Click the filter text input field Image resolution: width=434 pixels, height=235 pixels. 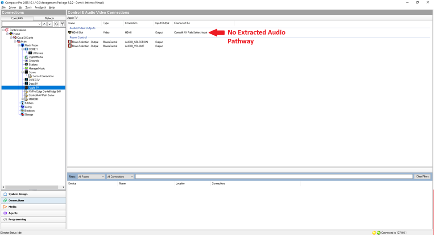point(273,177)
